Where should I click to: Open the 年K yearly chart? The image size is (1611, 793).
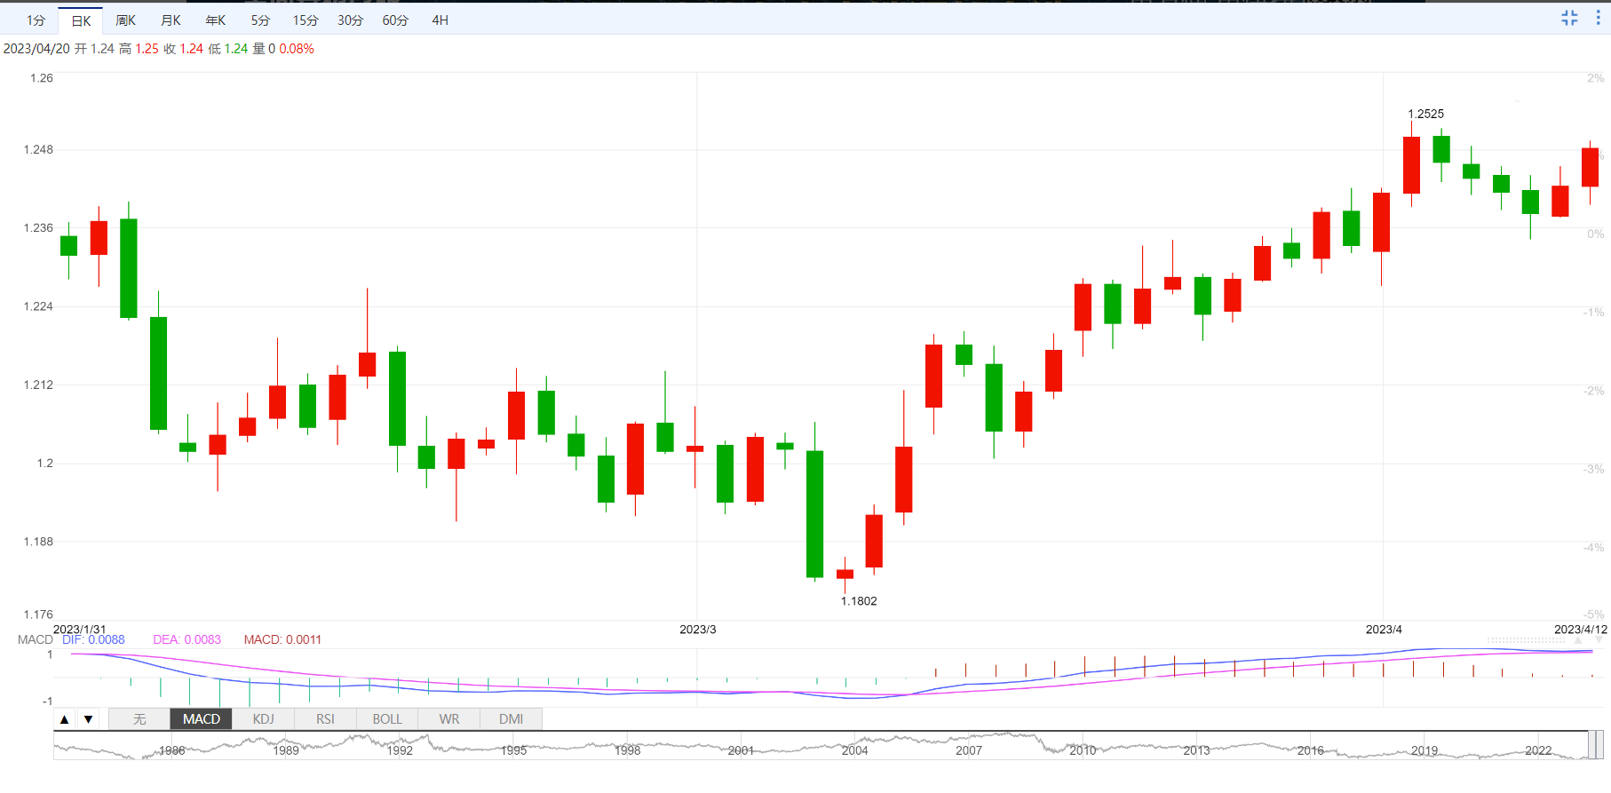[x=216, y=20]
